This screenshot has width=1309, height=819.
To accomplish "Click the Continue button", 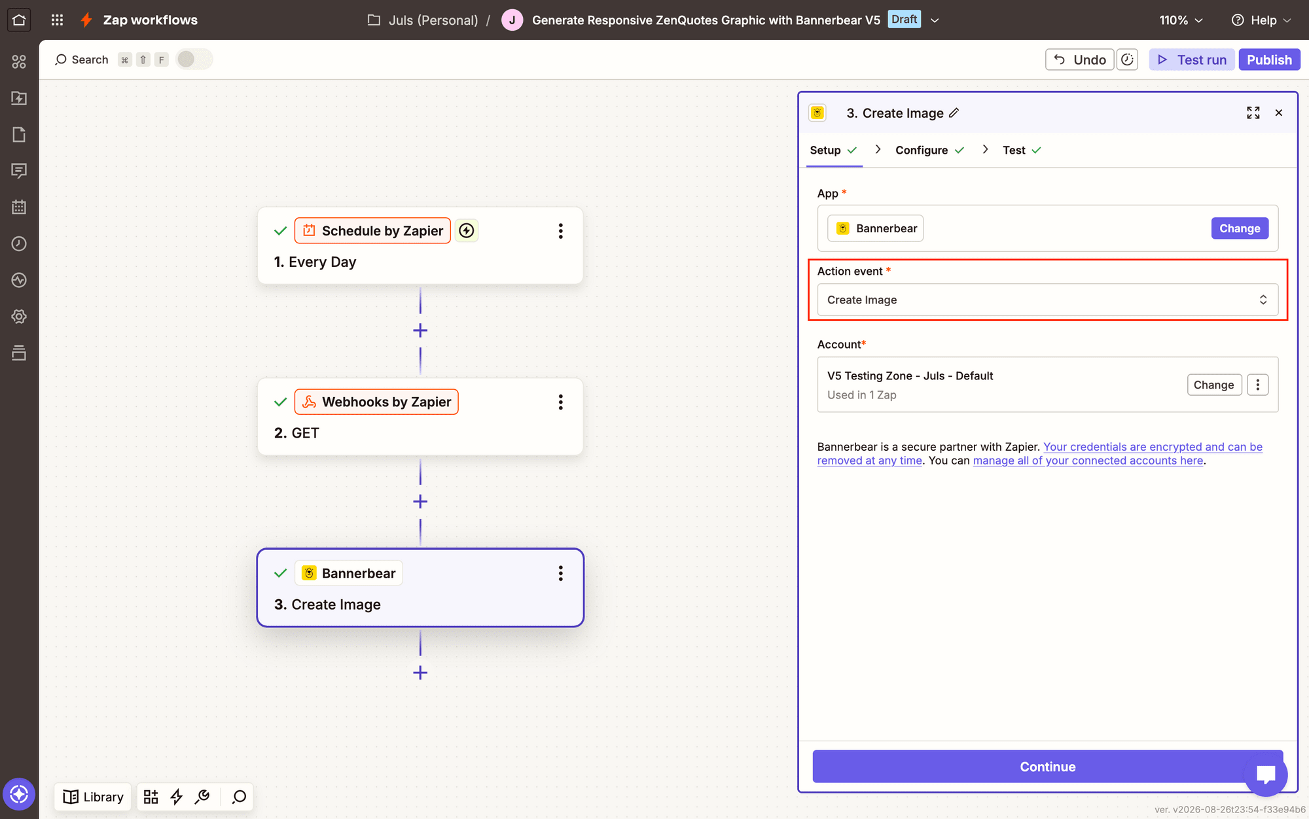I will point(1047,767).
